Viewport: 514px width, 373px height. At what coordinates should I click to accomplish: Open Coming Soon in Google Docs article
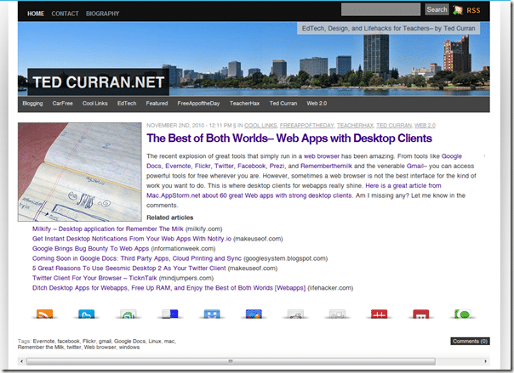(137, 258)
